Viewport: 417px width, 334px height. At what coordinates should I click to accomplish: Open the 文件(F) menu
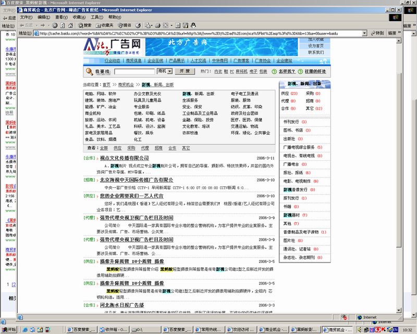(x=26, y=17)
